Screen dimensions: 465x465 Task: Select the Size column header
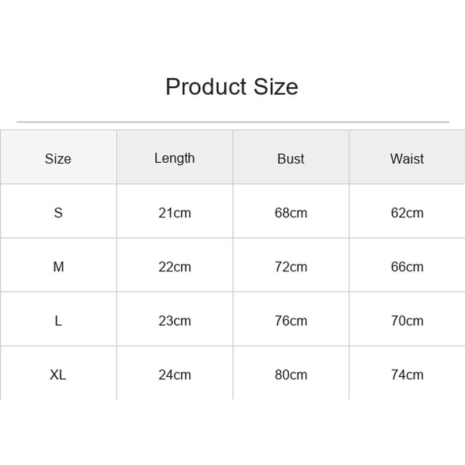point(58,159)
